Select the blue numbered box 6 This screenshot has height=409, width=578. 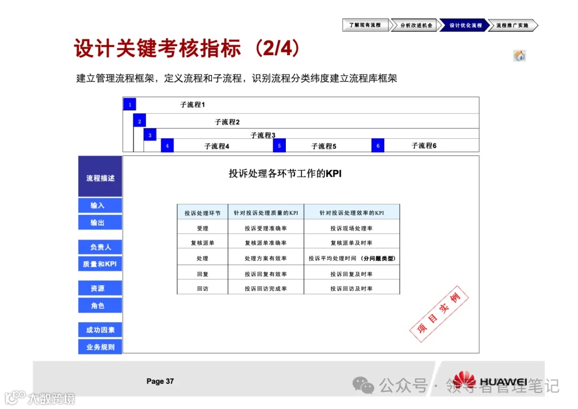(x=377, y=145)
